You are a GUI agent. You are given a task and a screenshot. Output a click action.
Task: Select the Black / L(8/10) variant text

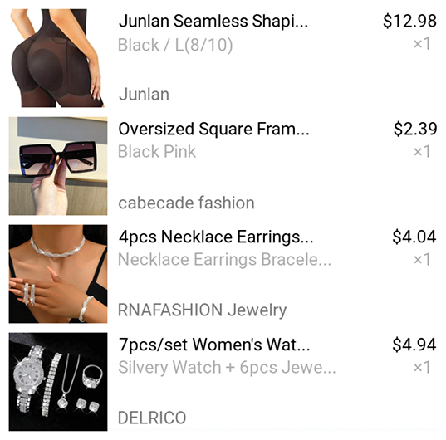pyautogui.click(x=175, y=45)
